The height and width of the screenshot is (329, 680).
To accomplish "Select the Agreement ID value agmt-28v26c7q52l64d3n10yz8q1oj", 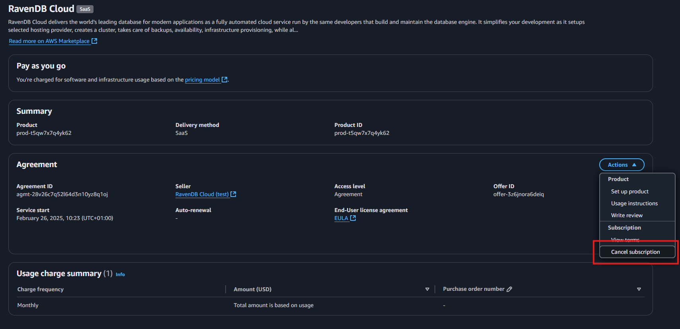I will pos(62,194).
